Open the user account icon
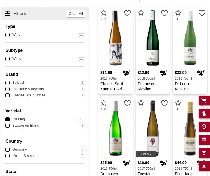Screen dimensions: 210x176 pyautogui.click(x=204, y=114)
